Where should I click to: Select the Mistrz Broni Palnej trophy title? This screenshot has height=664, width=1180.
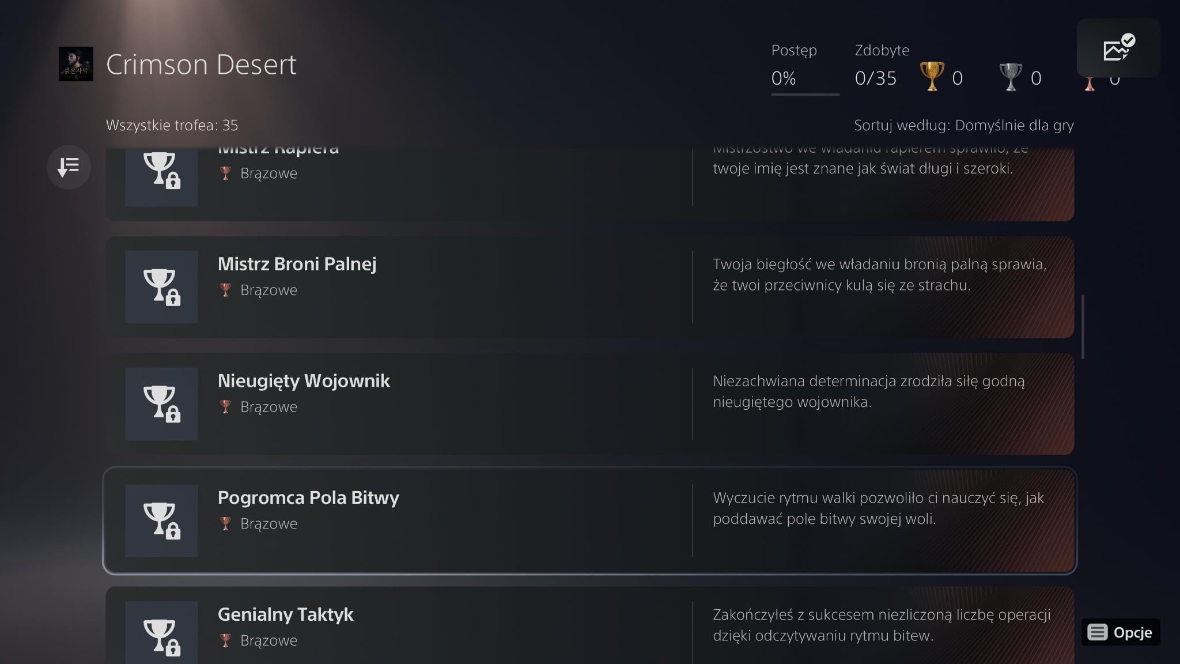[297, 264]
